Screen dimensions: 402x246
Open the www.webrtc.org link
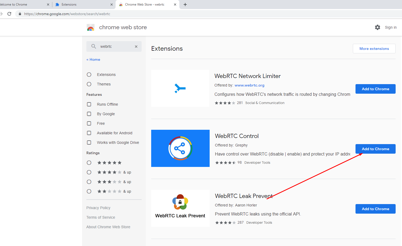click(x=249, y=85)
